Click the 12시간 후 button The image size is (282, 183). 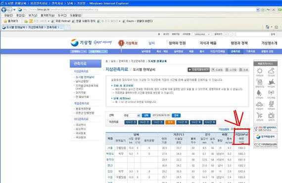(x=210, y=122)
